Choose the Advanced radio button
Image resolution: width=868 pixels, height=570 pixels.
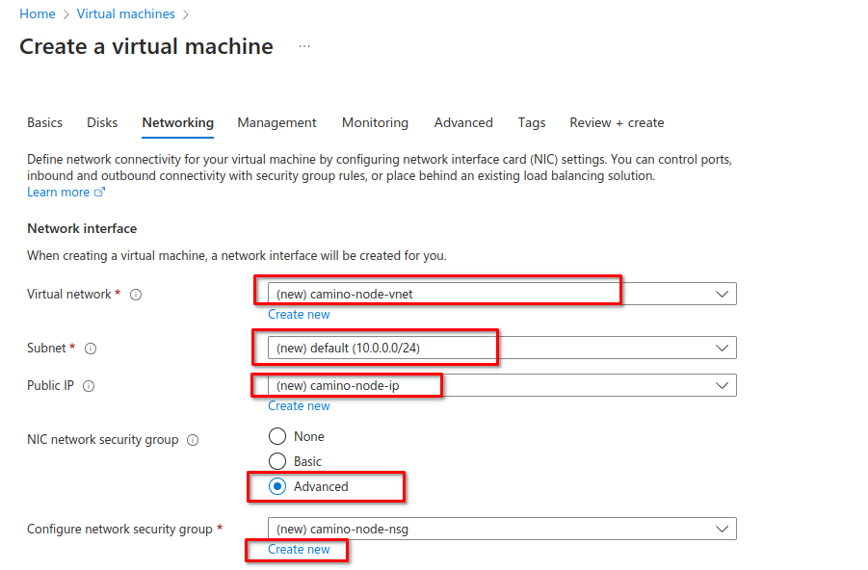[x=277, y=486]
